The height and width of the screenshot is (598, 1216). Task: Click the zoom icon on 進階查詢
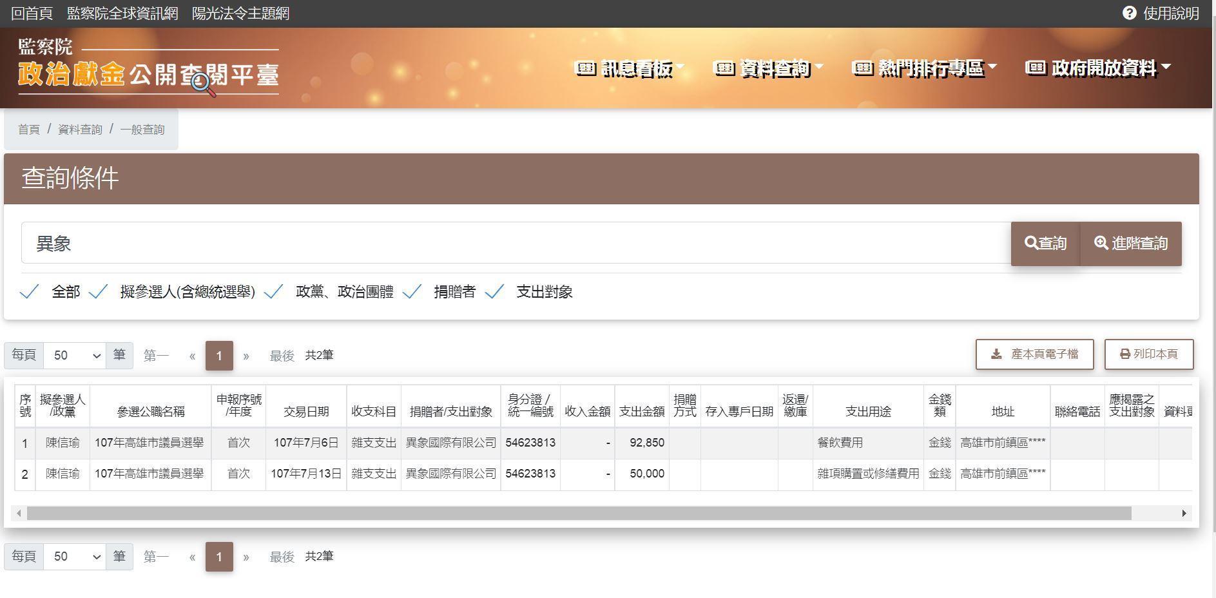coord(1101,243)
